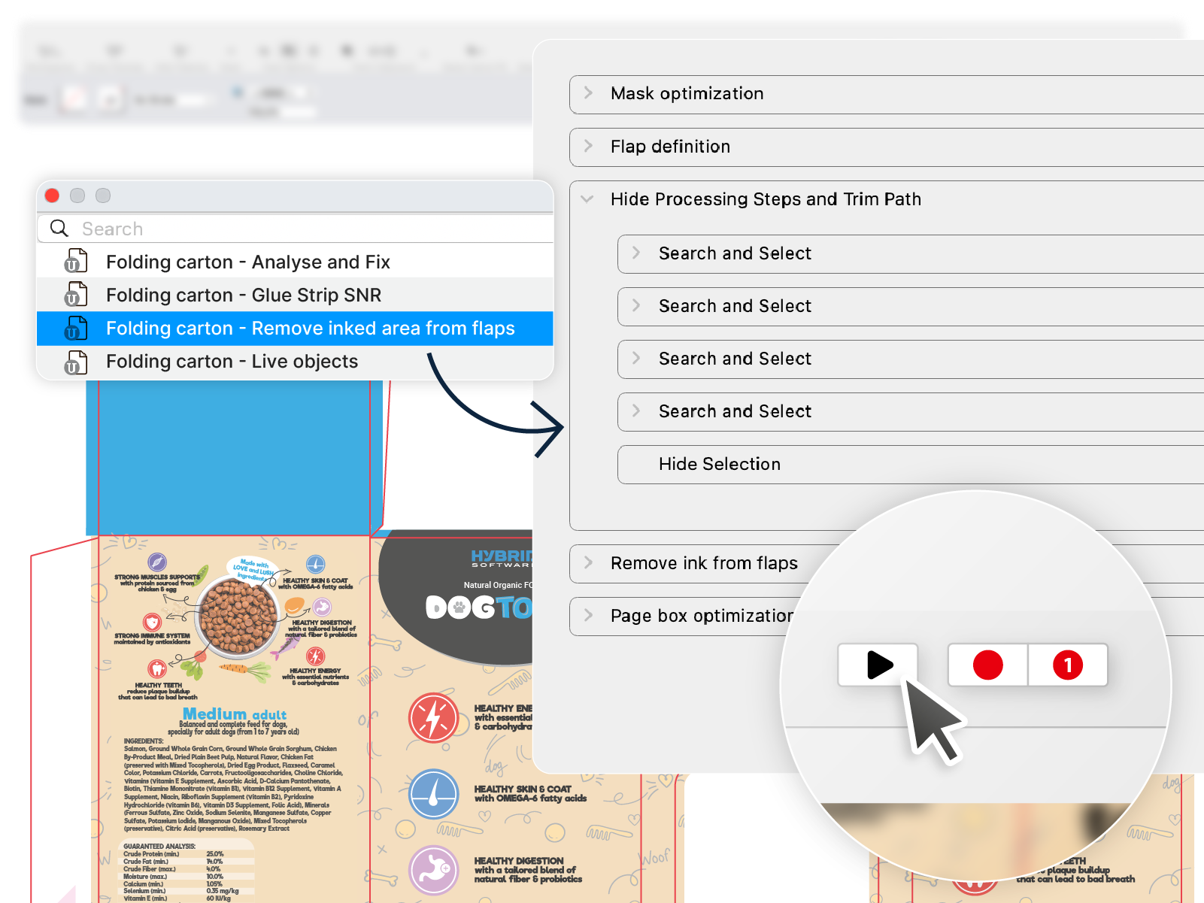Expand the first Search and Select step

(637, 253)
